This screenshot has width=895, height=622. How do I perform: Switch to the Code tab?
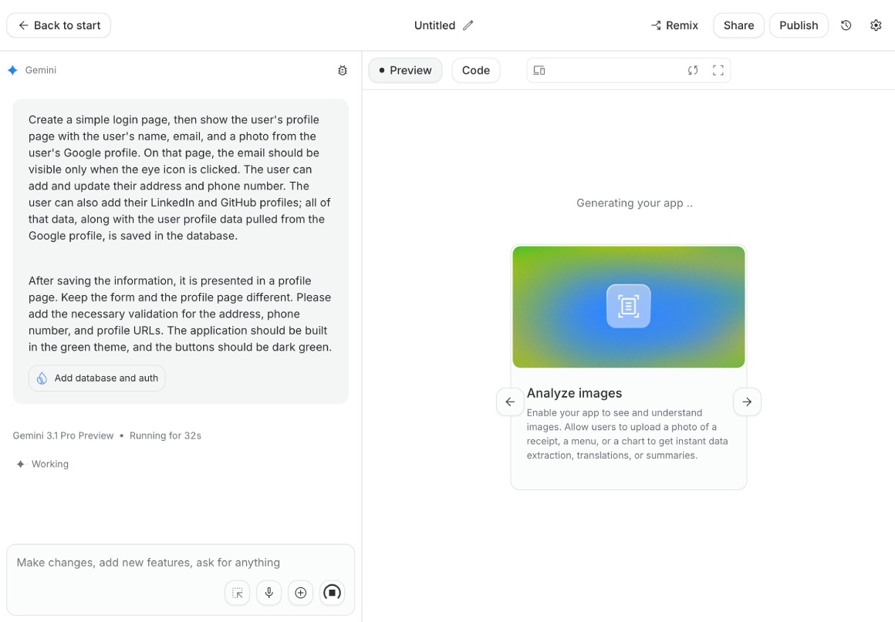point(475,70)
